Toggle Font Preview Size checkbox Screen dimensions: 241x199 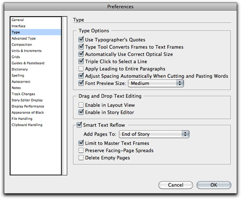point(81,83)
